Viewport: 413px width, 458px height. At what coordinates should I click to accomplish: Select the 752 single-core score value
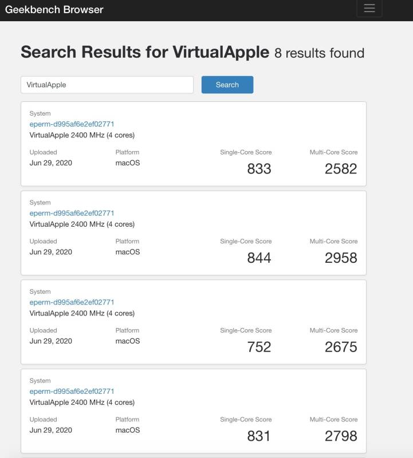click(259, 347)
